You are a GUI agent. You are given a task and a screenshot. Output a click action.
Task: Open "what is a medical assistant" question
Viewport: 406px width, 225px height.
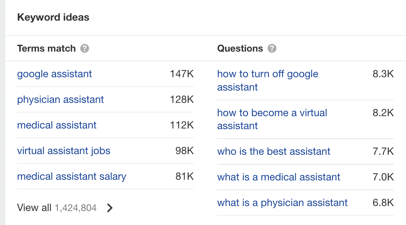click(x=279, y=177)
